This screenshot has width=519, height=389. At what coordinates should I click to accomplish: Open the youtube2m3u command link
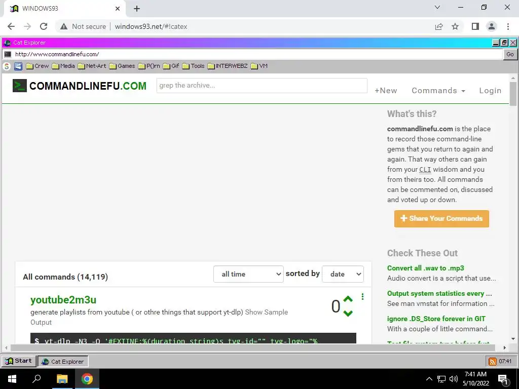coord(63,300)
